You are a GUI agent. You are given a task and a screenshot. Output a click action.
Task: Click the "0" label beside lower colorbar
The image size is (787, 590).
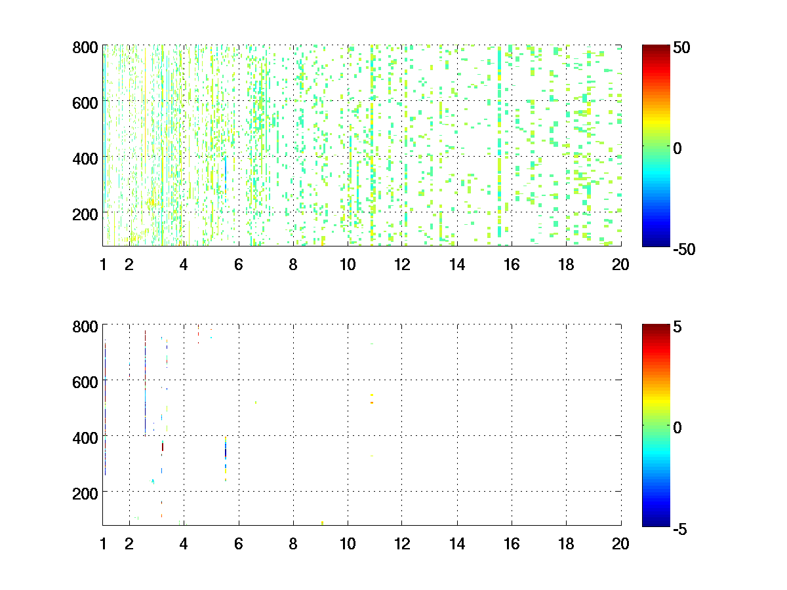[x=677, y=427]
